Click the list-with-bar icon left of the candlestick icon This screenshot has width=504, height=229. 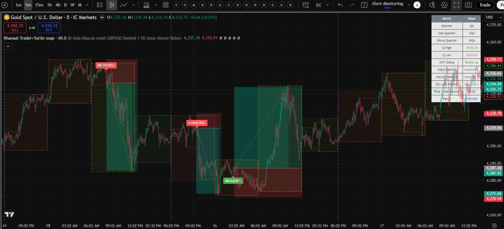click(100, 5)
